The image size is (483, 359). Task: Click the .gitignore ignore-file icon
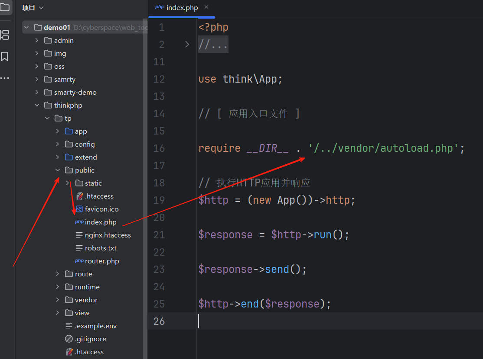pos(69,339)
